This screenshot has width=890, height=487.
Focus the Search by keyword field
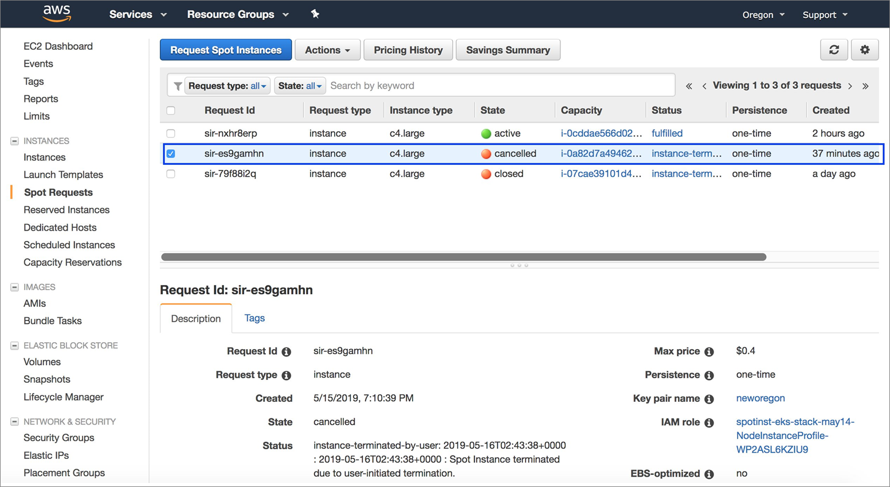click(x=500, y=86)
